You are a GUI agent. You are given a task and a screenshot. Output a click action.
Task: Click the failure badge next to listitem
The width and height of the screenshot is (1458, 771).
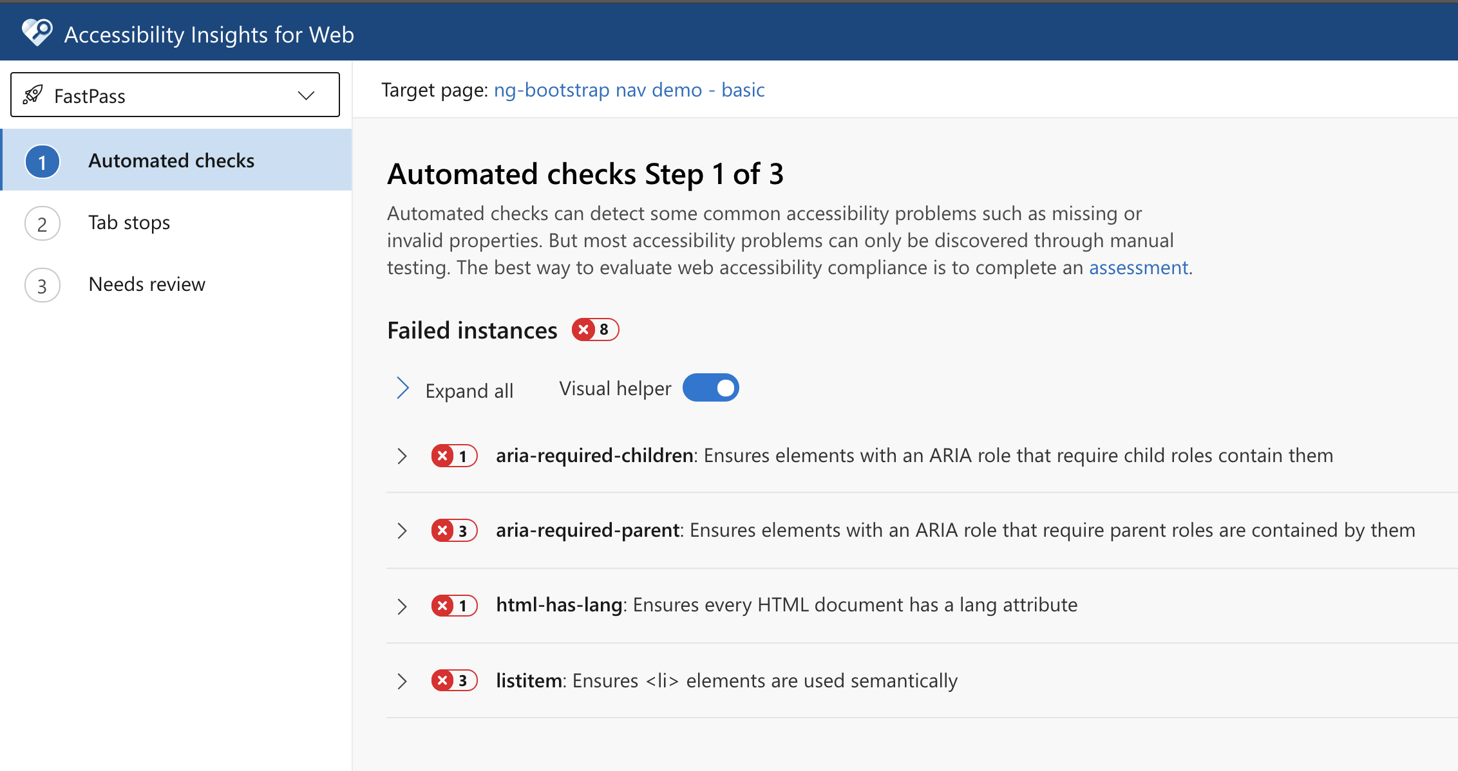454,680
